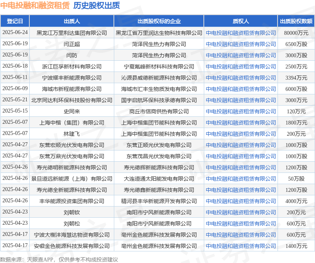
Task: Open the 质权人 link in the 宁波耀丰新能源有限公司 row
Action: click(240, 78)
